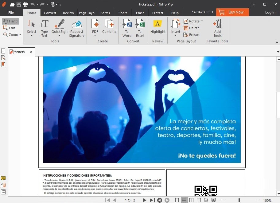Convert the document To Excel
The width and height of the screenshot is (280, 203).
140,28
